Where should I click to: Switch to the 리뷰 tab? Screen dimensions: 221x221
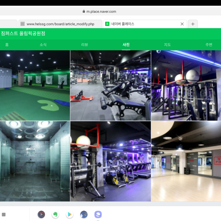point(85,45)
